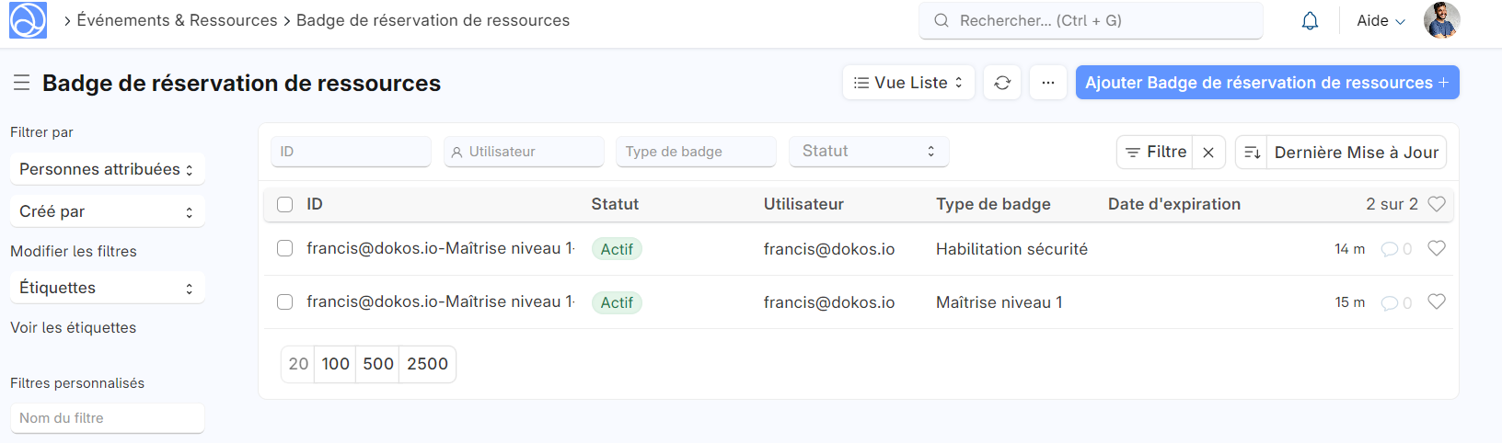Open the Statut filter dropdown
Image resolution: width=1502 pixels, height=443 pixels.
coord(869,152)
